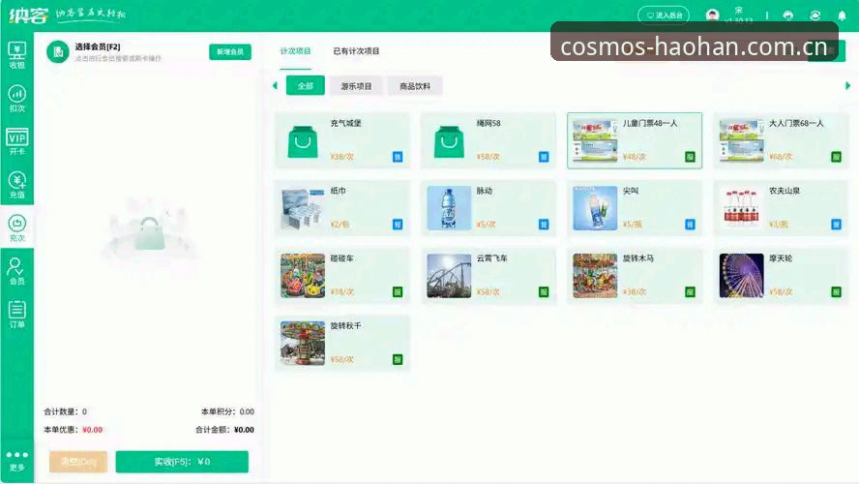This screenshot has height=484, width=859.
Task: Click the blue badge on 尖叫 card
Action: 691,225
